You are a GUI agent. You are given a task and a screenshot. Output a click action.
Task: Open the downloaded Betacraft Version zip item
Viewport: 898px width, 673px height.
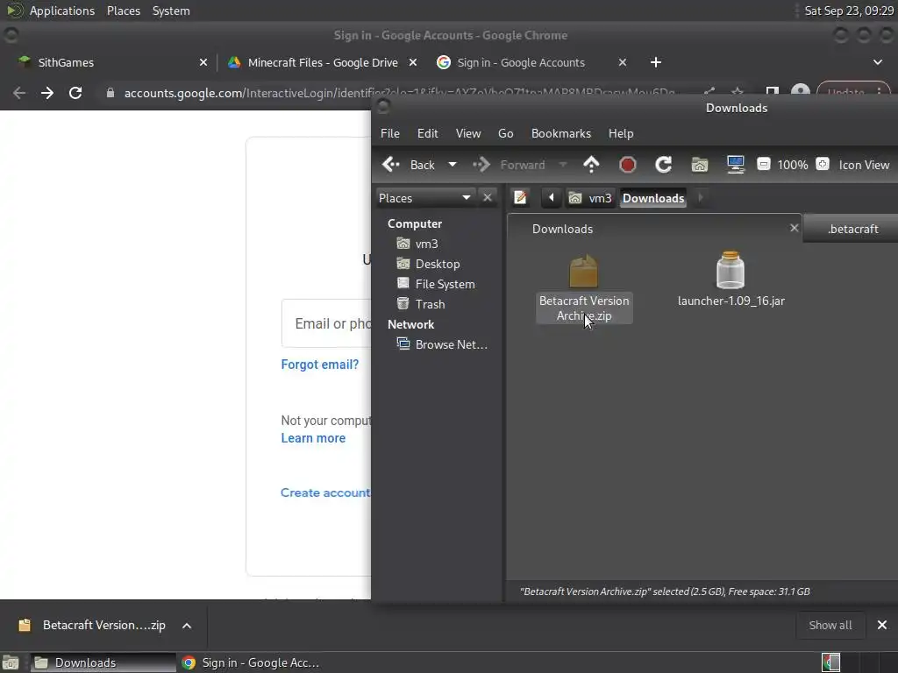coord(93,625)
